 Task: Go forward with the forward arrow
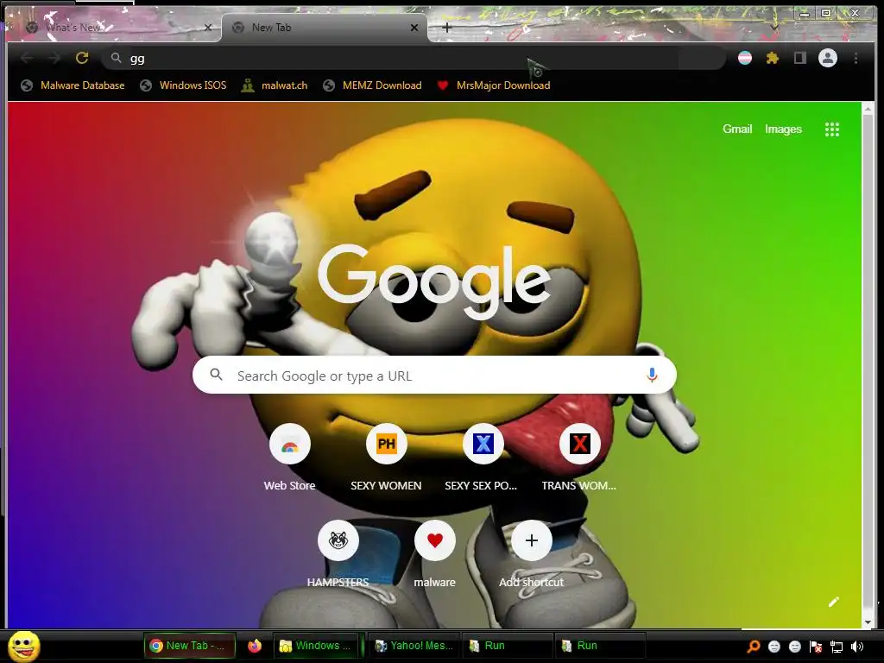coord(54,58)
